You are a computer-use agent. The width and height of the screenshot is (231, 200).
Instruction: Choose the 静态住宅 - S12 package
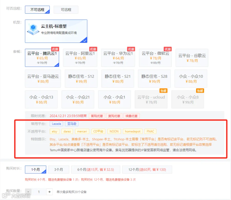81,79
